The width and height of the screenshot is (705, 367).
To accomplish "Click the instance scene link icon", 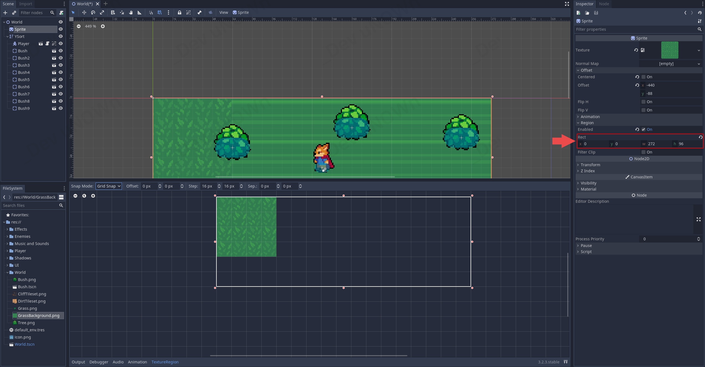I will pyautogui.click(x=14, y=13).
